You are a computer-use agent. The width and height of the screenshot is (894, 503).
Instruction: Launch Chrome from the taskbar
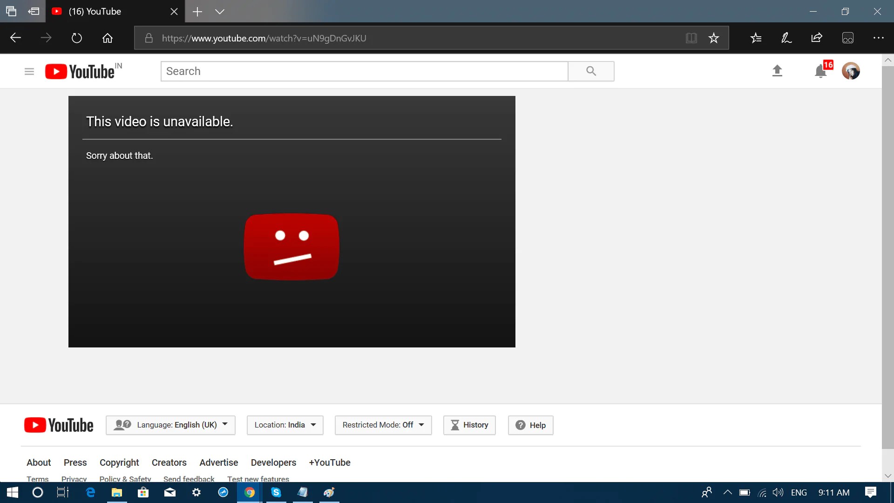[x=250, y=492]
